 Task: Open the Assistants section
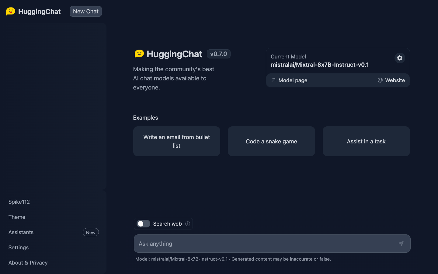click(21, 232)
